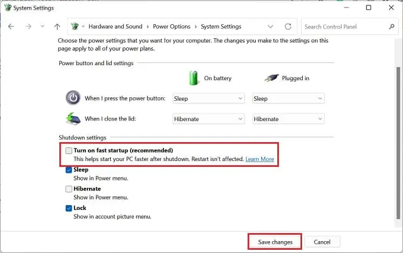Viewport: 403px width, 253px height.
Task: Enable Turn on fast startup checkbox
Action: 69,151
